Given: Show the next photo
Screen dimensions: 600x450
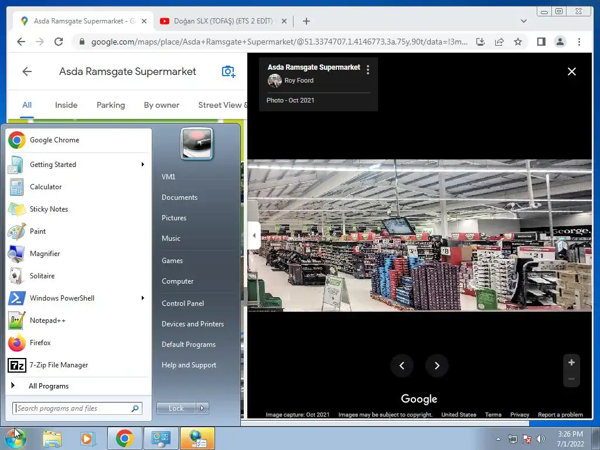Looking at the screenshot, I should coord(437,366).
